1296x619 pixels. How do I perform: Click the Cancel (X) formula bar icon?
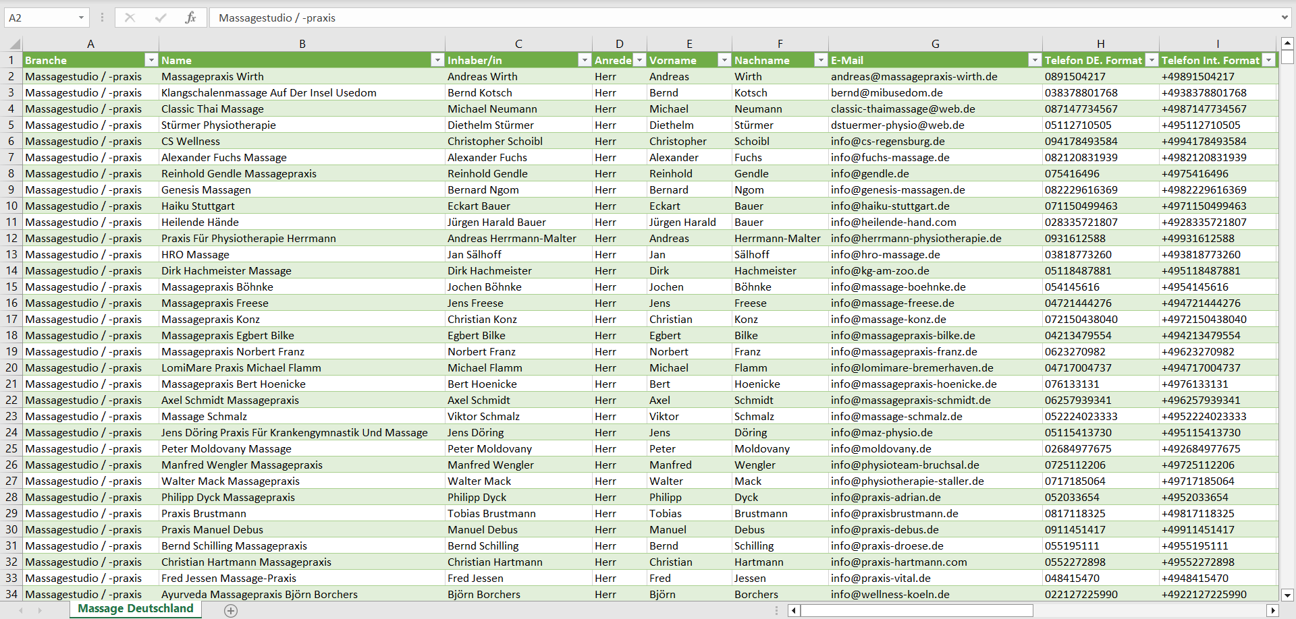pyautogui.click(x=130, y=18)
